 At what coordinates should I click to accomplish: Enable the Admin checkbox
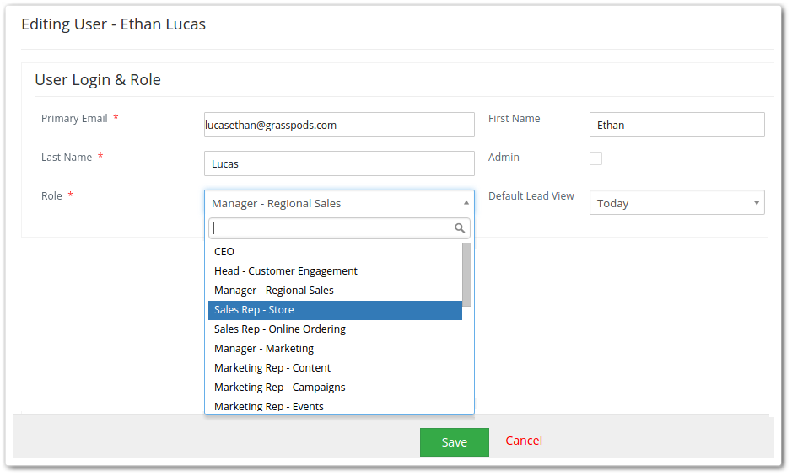point(595,158)
